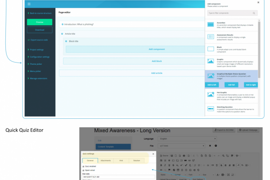Click the Accordion component icon
The image size is (270, 180).
coord(211,25)
